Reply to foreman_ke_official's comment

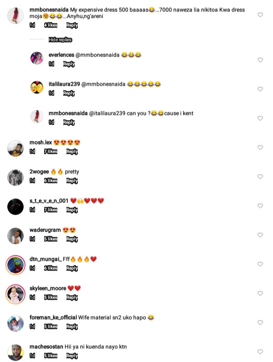[x=72, y=327]
